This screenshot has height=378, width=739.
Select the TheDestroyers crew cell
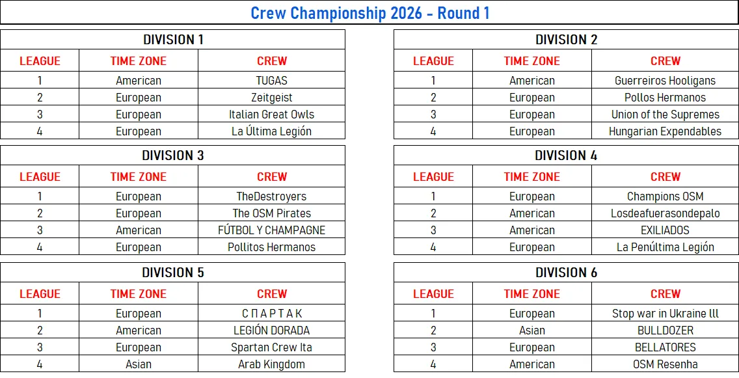coord(271,196)
